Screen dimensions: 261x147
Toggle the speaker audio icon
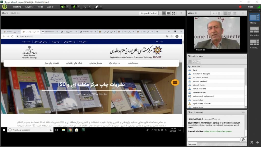63,7
